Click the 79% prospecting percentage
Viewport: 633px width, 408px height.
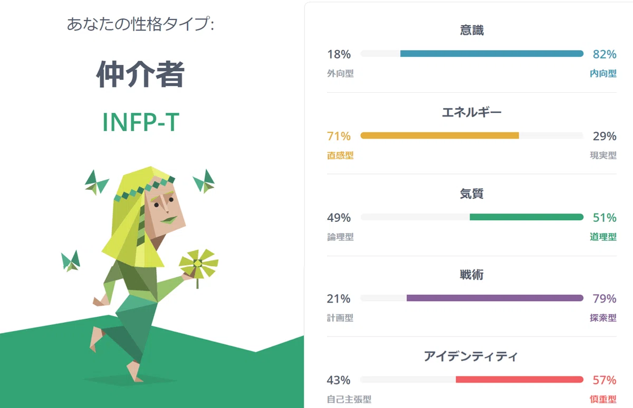point(605,299)
